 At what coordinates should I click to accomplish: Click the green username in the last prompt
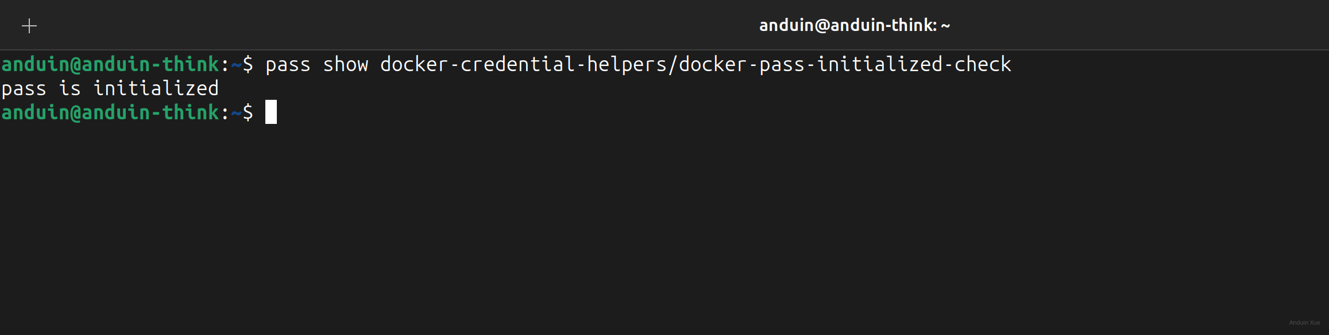[x=110, y=112]
